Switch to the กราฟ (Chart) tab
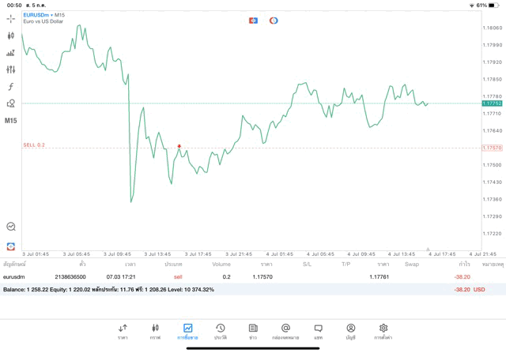Image resolution: width=506 pixels, height=353 pixels. click(155, 332)
